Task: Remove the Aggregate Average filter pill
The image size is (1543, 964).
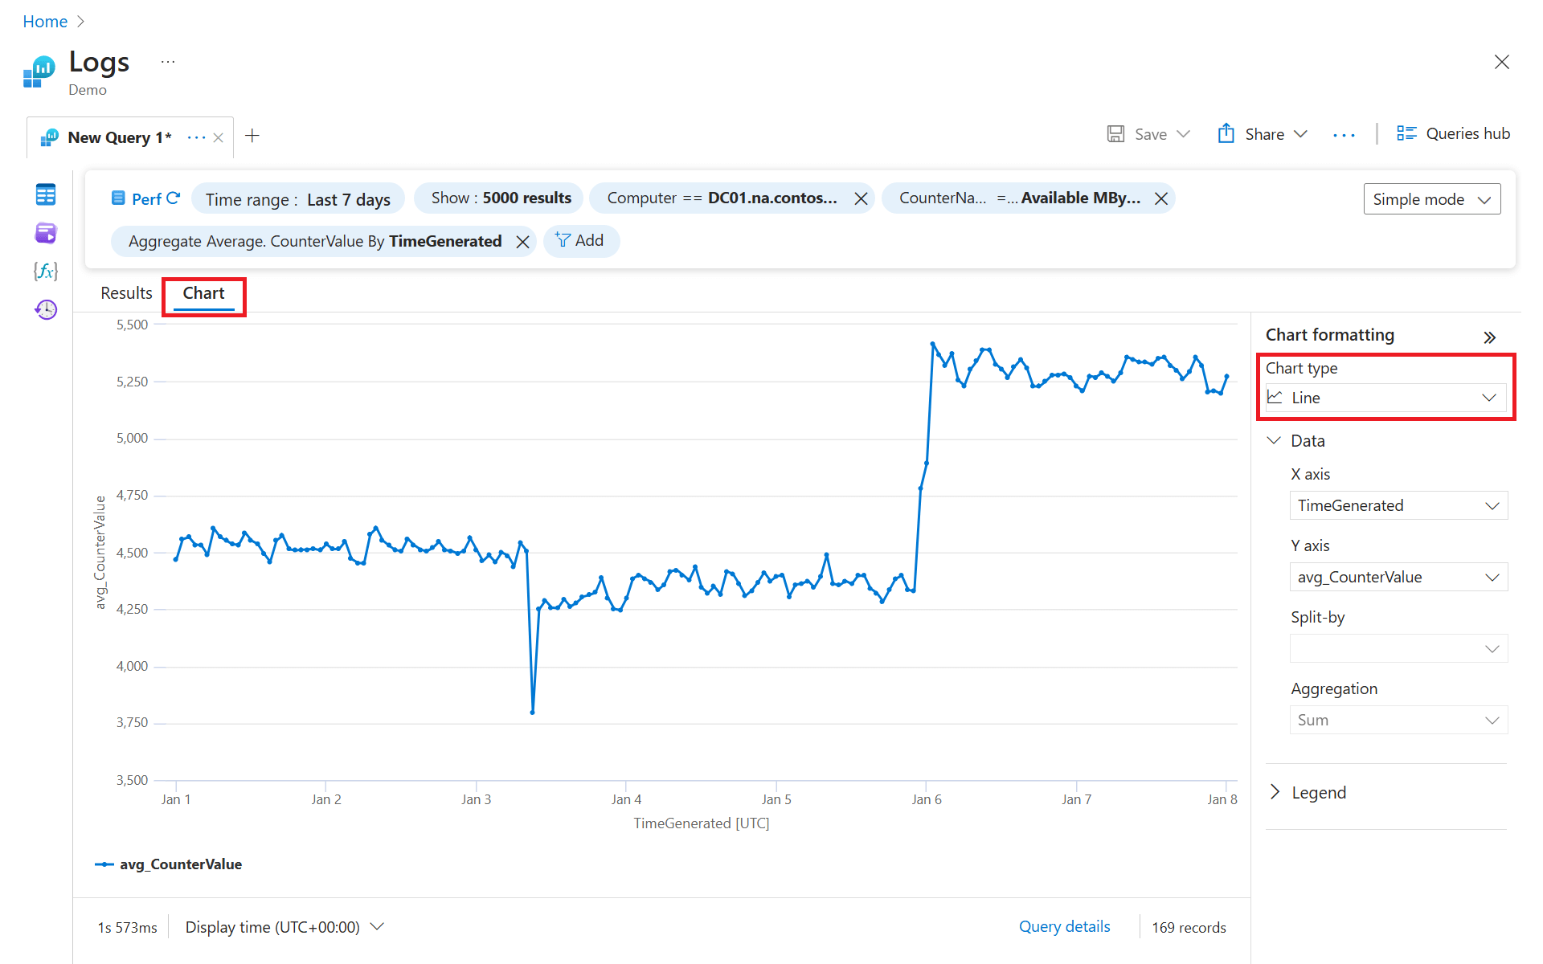Action: pyautogui.click(x=522, y=242)
